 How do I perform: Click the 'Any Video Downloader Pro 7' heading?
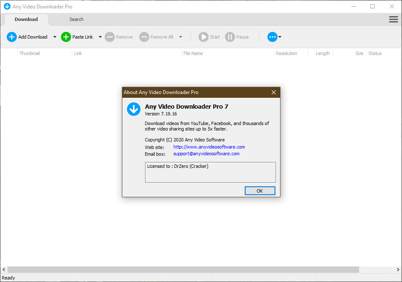186,107
